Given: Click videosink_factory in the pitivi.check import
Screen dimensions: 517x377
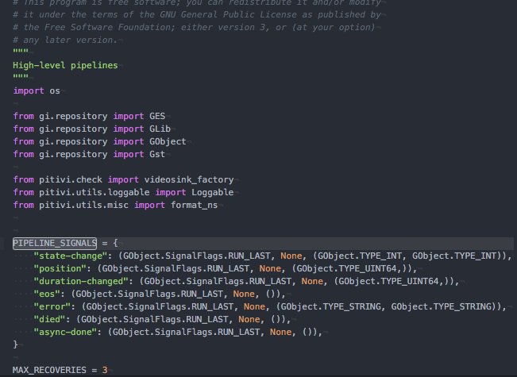Looking at the screenshot, I should (189, 179).
